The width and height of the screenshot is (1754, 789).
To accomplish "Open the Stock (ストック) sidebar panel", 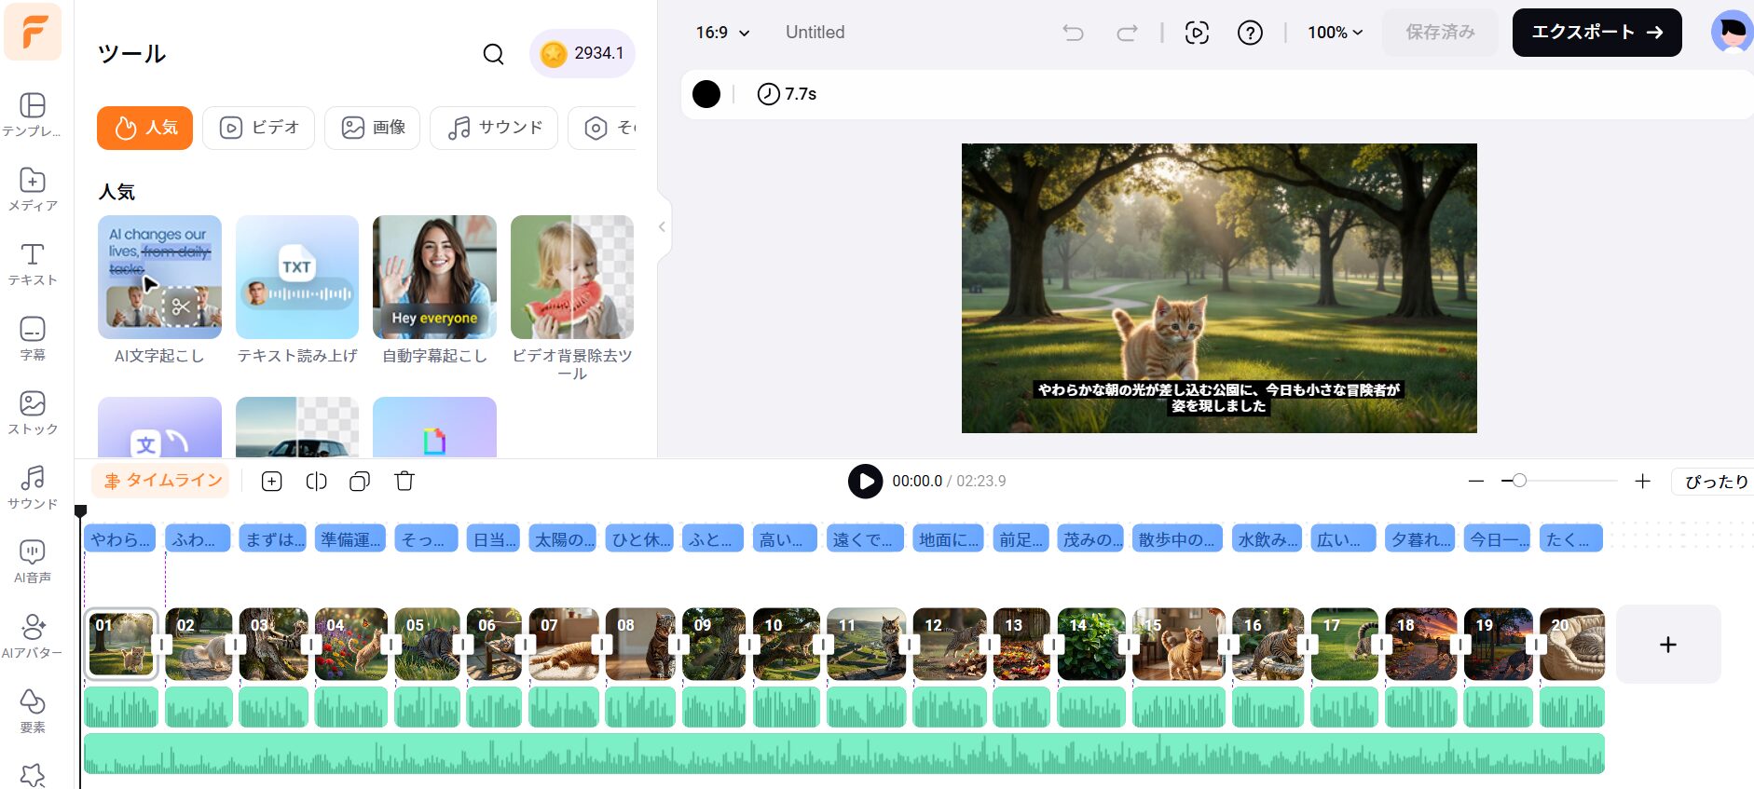I will [x=33, y=413].
